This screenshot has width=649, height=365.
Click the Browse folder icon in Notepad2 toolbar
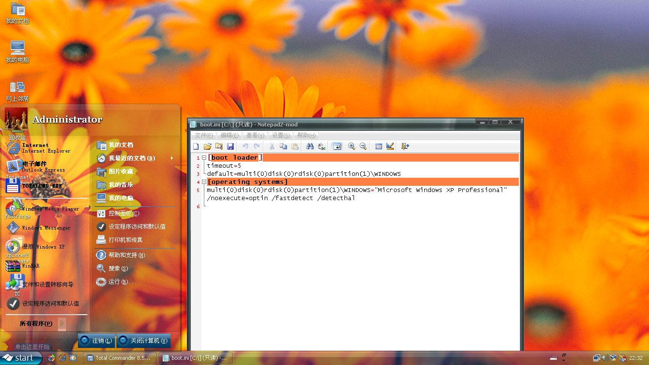pos(219,146)
